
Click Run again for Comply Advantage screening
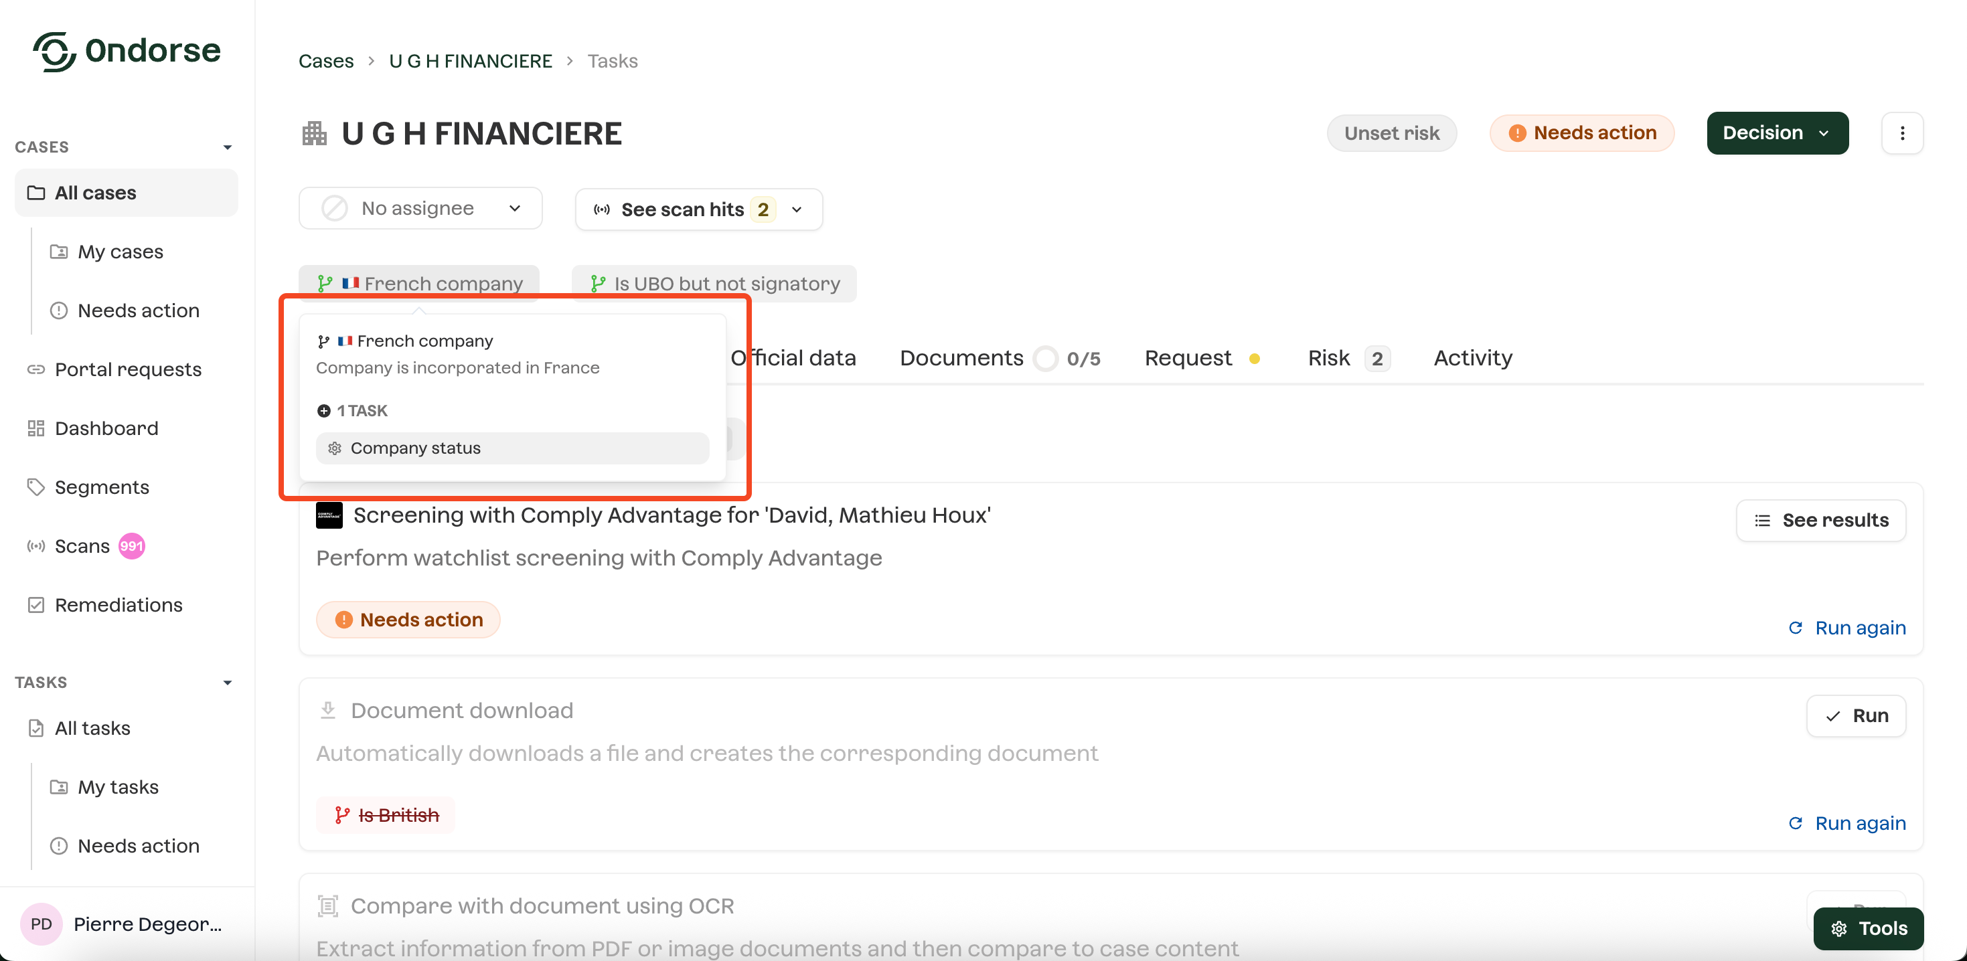[x=1847, y=628]
